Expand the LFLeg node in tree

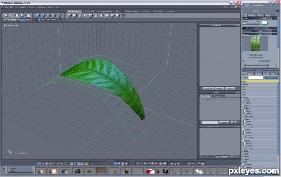coord(243,119)
